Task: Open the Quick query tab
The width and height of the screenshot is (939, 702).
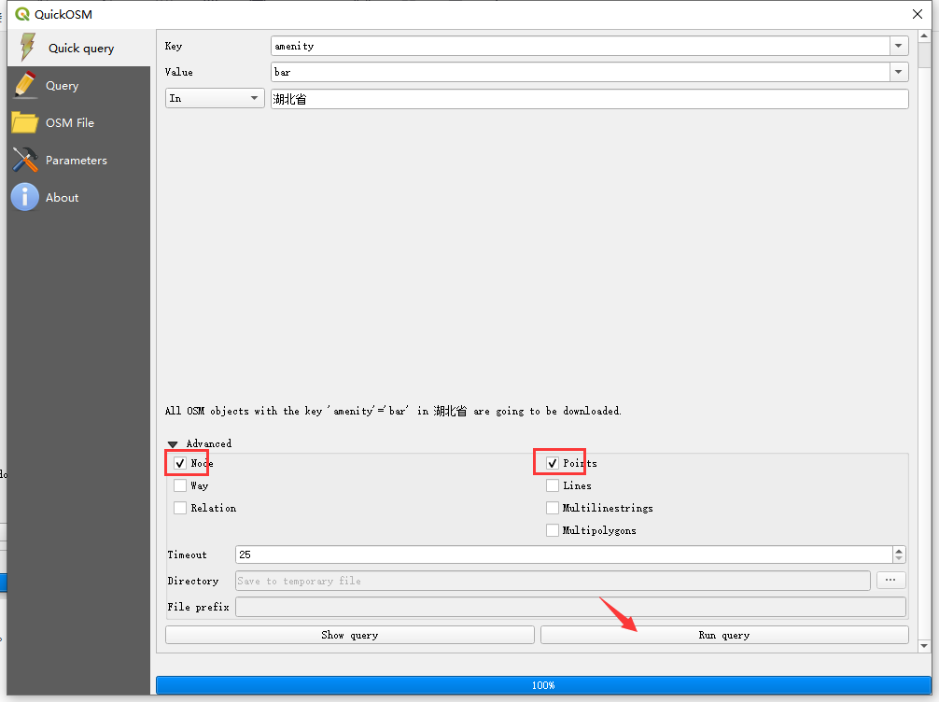Action: point(78,48)
